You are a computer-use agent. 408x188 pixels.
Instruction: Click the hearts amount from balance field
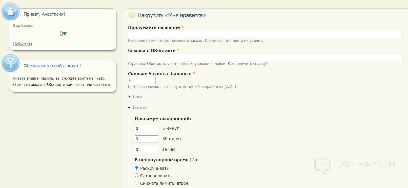[x=142, y=81]
